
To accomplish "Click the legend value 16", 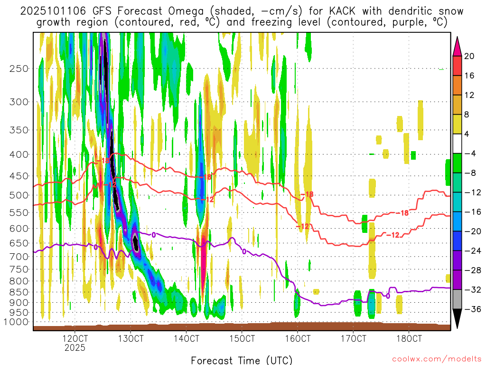I will [469, 76].
